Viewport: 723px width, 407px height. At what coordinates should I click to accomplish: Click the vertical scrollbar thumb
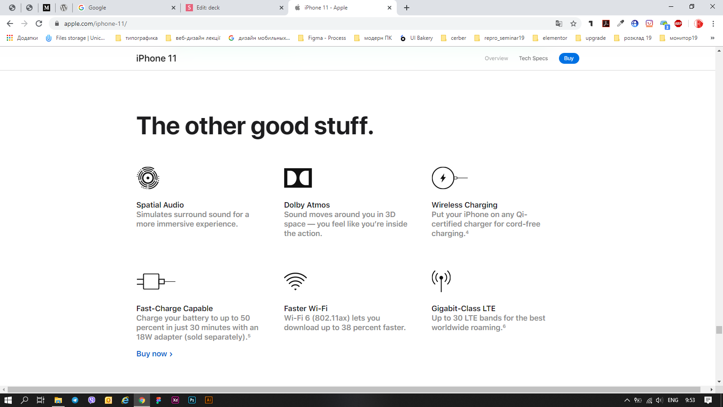click(719, 330)
